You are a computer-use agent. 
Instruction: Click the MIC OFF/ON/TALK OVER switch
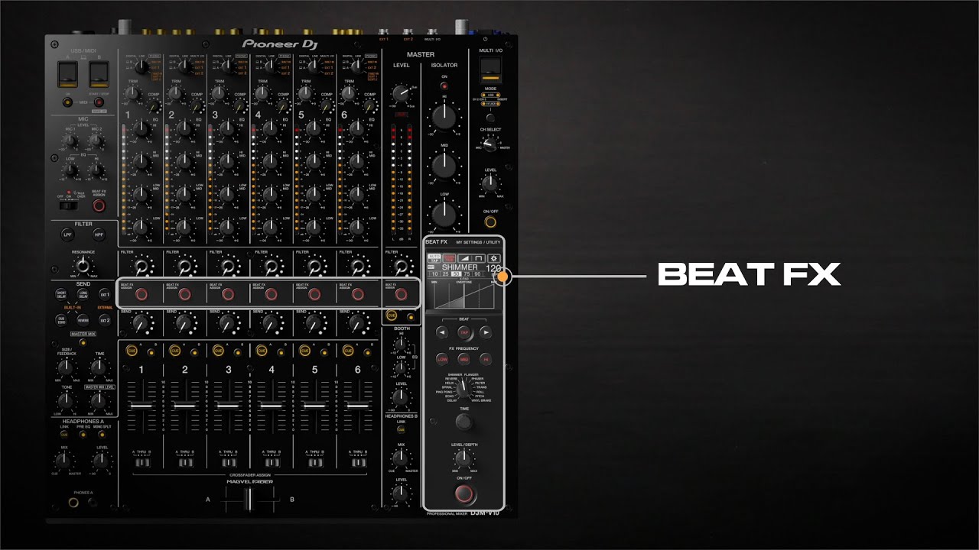[x=69, y=205]
